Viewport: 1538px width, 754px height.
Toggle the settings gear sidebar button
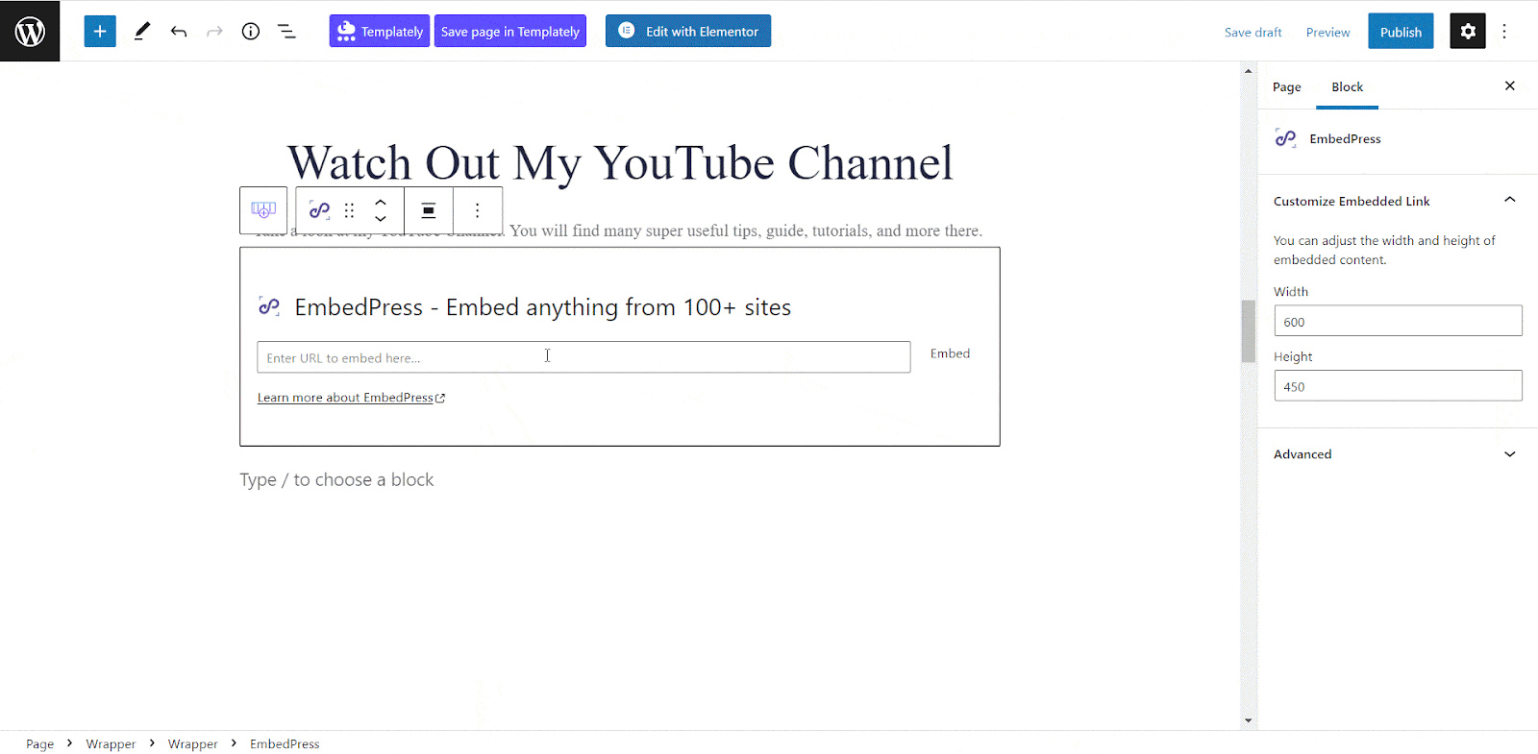(x=1467, y=31)
